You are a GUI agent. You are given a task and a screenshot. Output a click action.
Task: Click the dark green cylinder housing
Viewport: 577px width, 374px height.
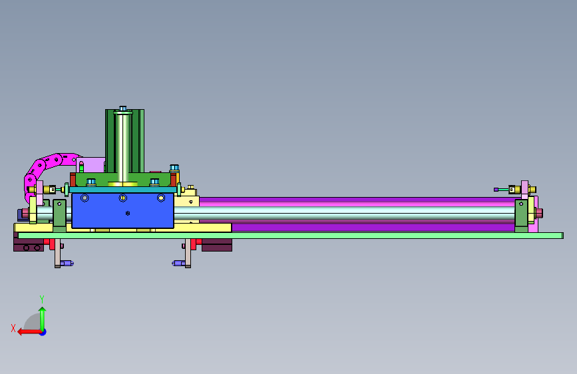pos(124,140)
